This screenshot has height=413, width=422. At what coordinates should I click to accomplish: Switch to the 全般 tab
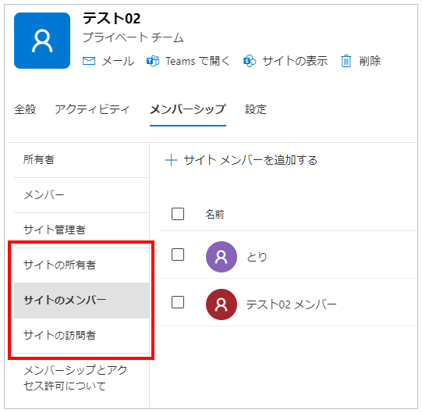[25, 109]
